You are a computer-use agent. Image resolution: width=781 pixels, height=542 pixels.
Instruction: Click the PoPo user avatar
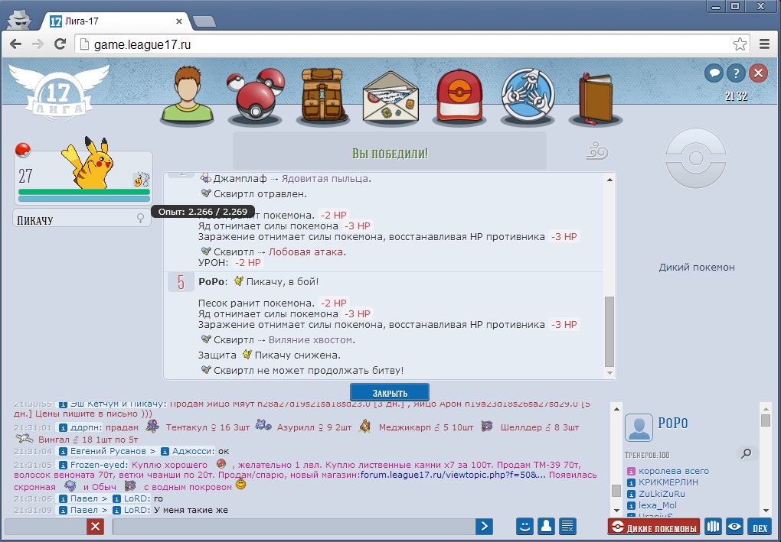pyautogui.click(x=639, y=427)
